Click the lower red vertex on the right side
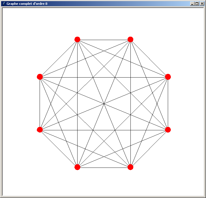This screenshot has width=206, height=198. click(168, 130)
